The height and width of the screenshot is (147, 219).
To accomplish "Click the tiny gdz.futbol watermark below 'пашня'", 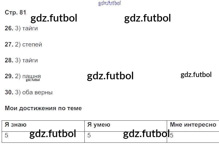I will pos(33,80).
